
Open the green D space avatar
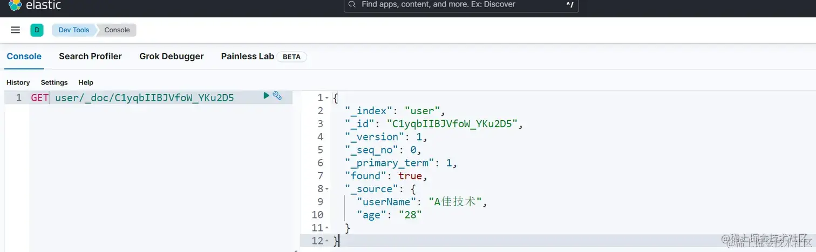tap(37, 30)
